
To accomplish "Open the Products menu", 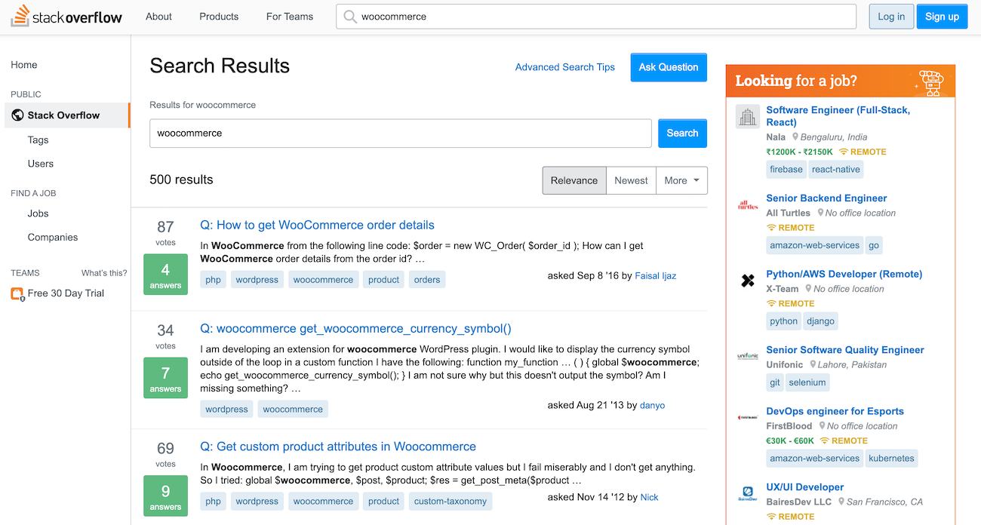I will point(219,17).
